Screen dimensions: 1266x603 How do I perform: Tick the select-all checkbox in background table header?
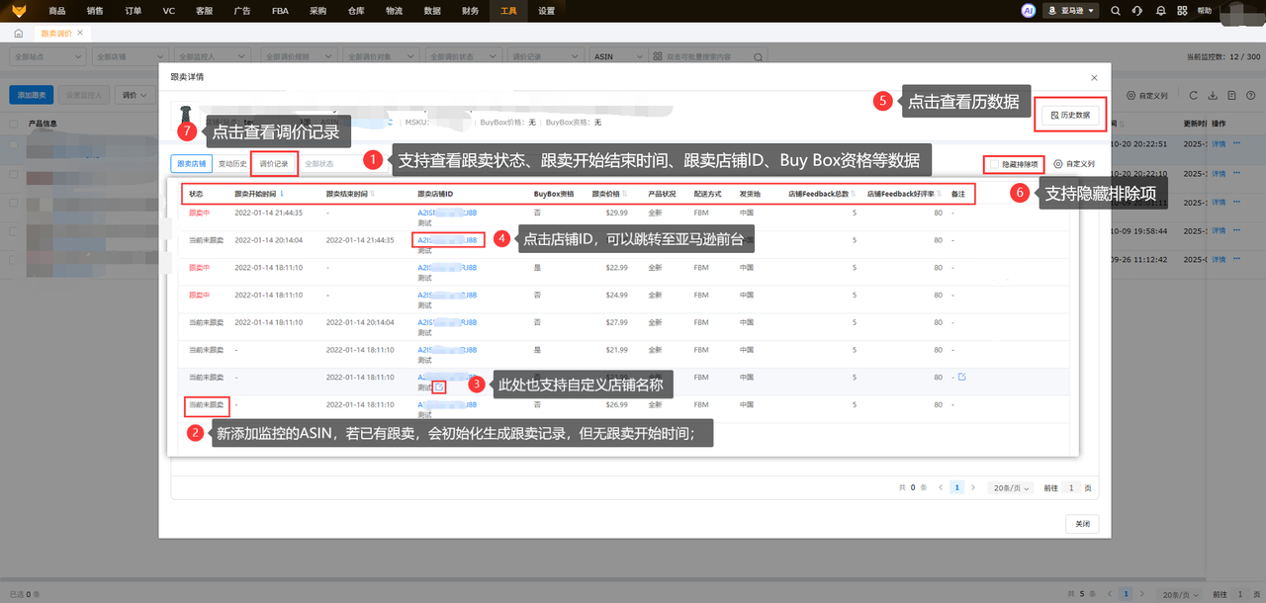pyautogui.click(x=14, y=124)
